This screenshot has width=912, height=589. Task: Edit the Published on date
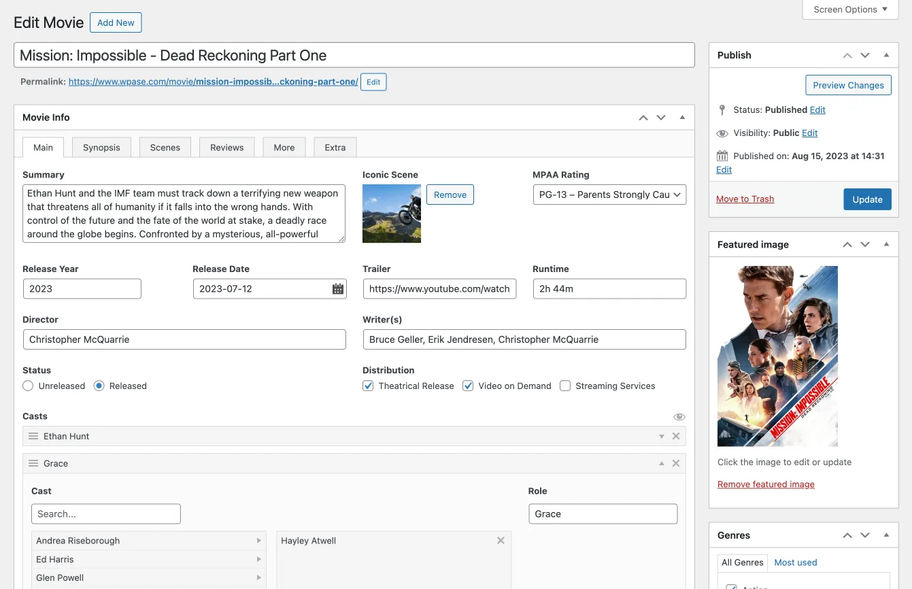point(724,170)
